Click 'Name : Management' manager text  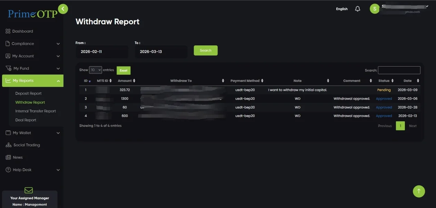(x=29, y=205)
